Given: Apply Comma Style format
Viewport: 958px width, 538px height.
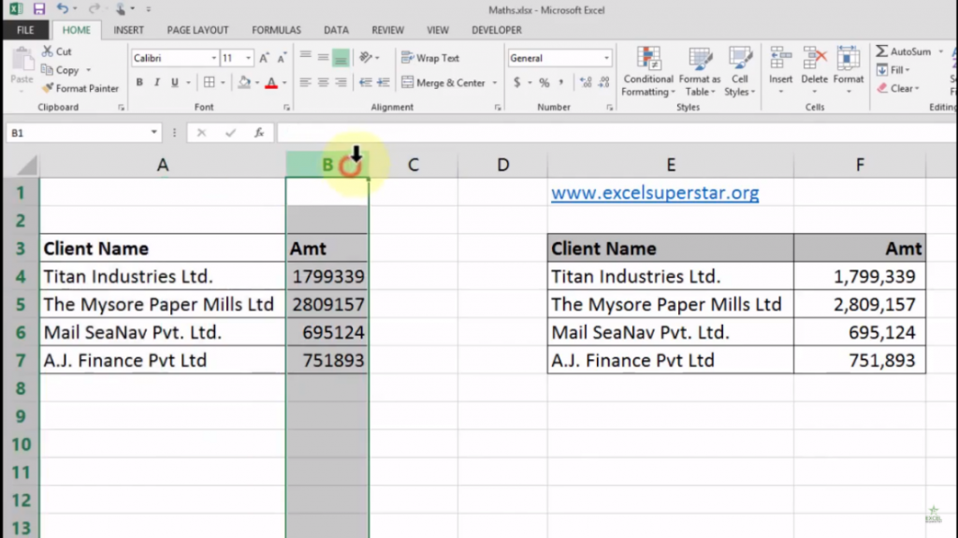Looking at the screenshot, I should (x=561, y=82).
